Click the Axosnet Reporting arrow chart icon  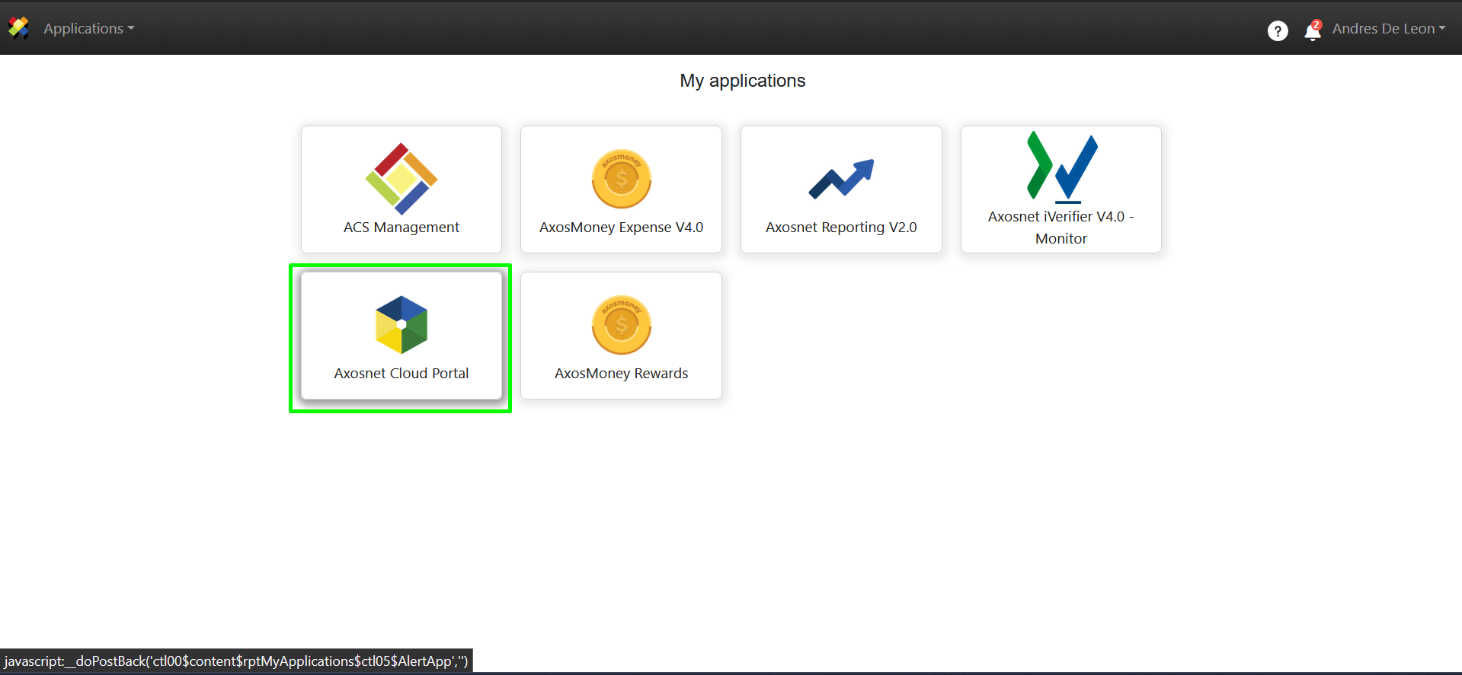(841, 180)
